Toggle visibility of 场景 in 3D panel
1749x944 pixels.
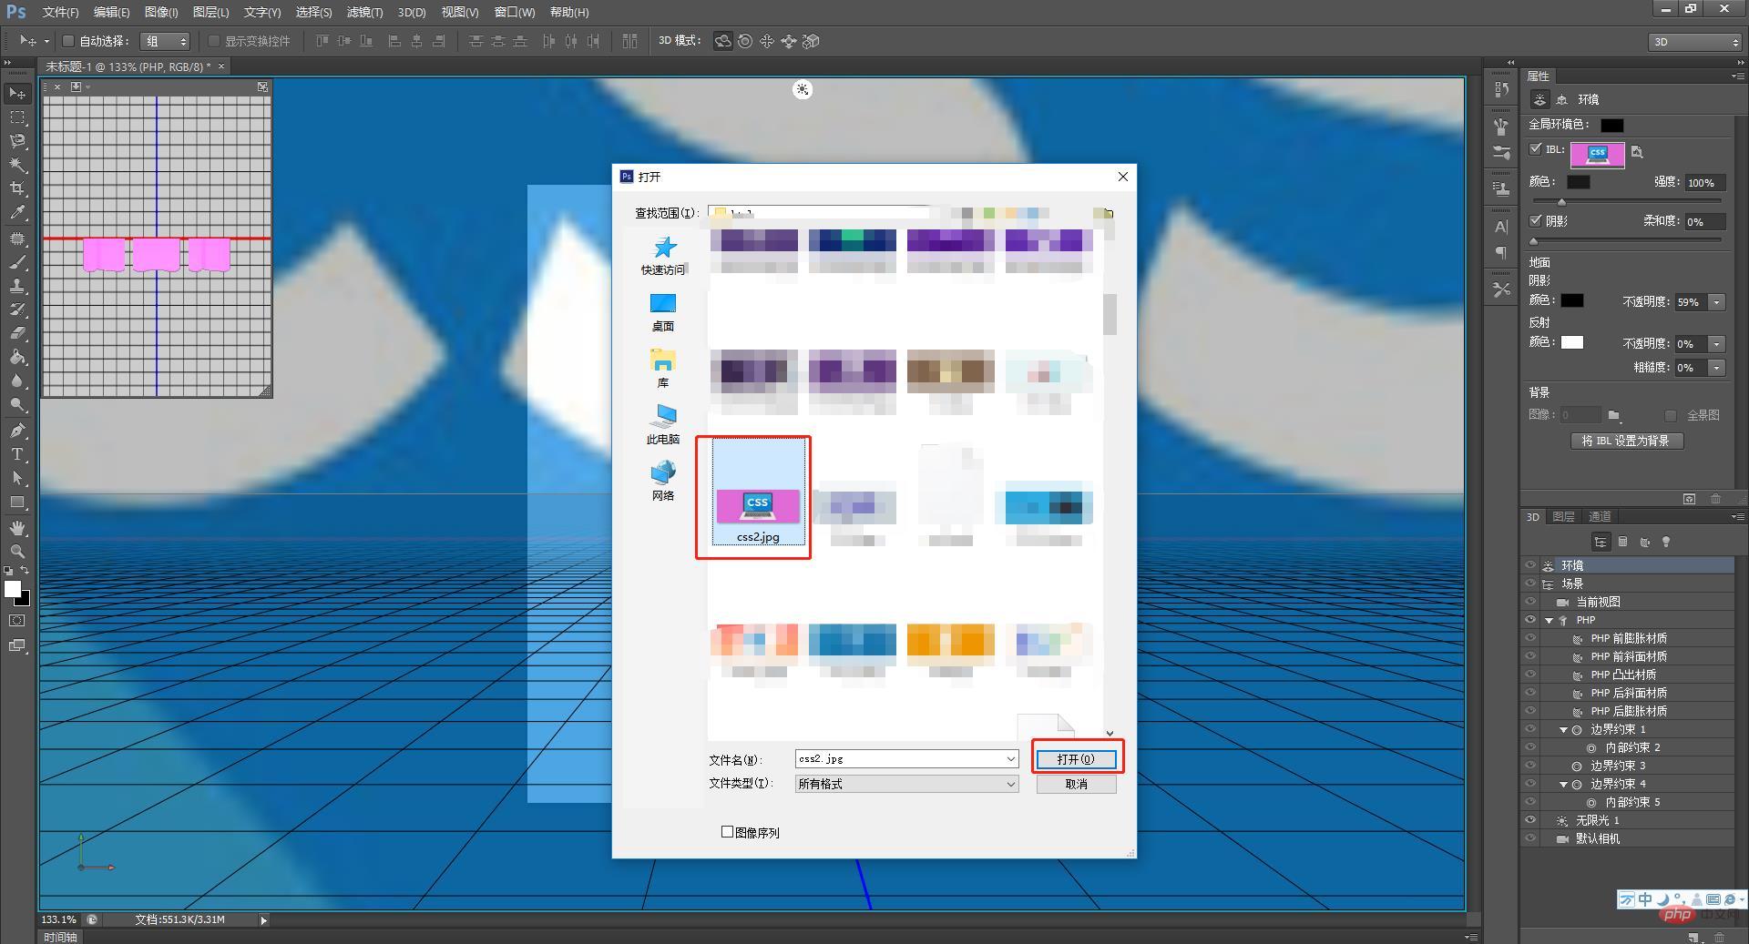pyautogui.click(x=1530, y=584)
